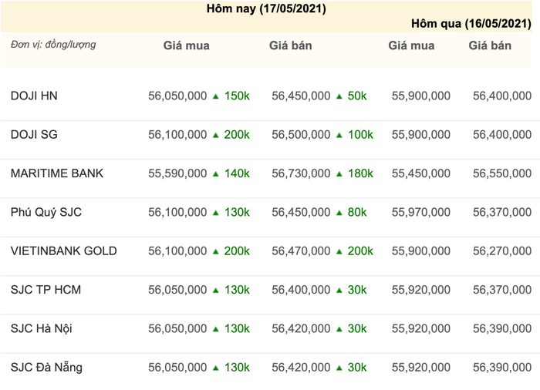Click the up arrow beside 180k
Screen dimensions: 540x390
click(339, 174)
